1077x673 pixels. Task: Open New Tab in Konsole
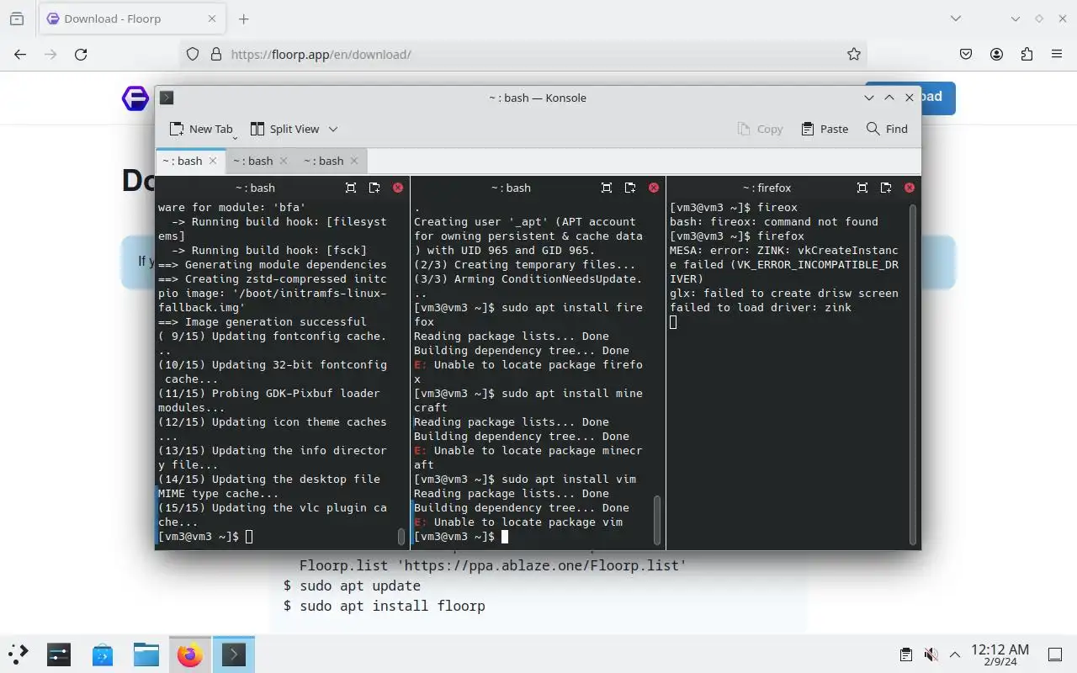tap(200, 129)
